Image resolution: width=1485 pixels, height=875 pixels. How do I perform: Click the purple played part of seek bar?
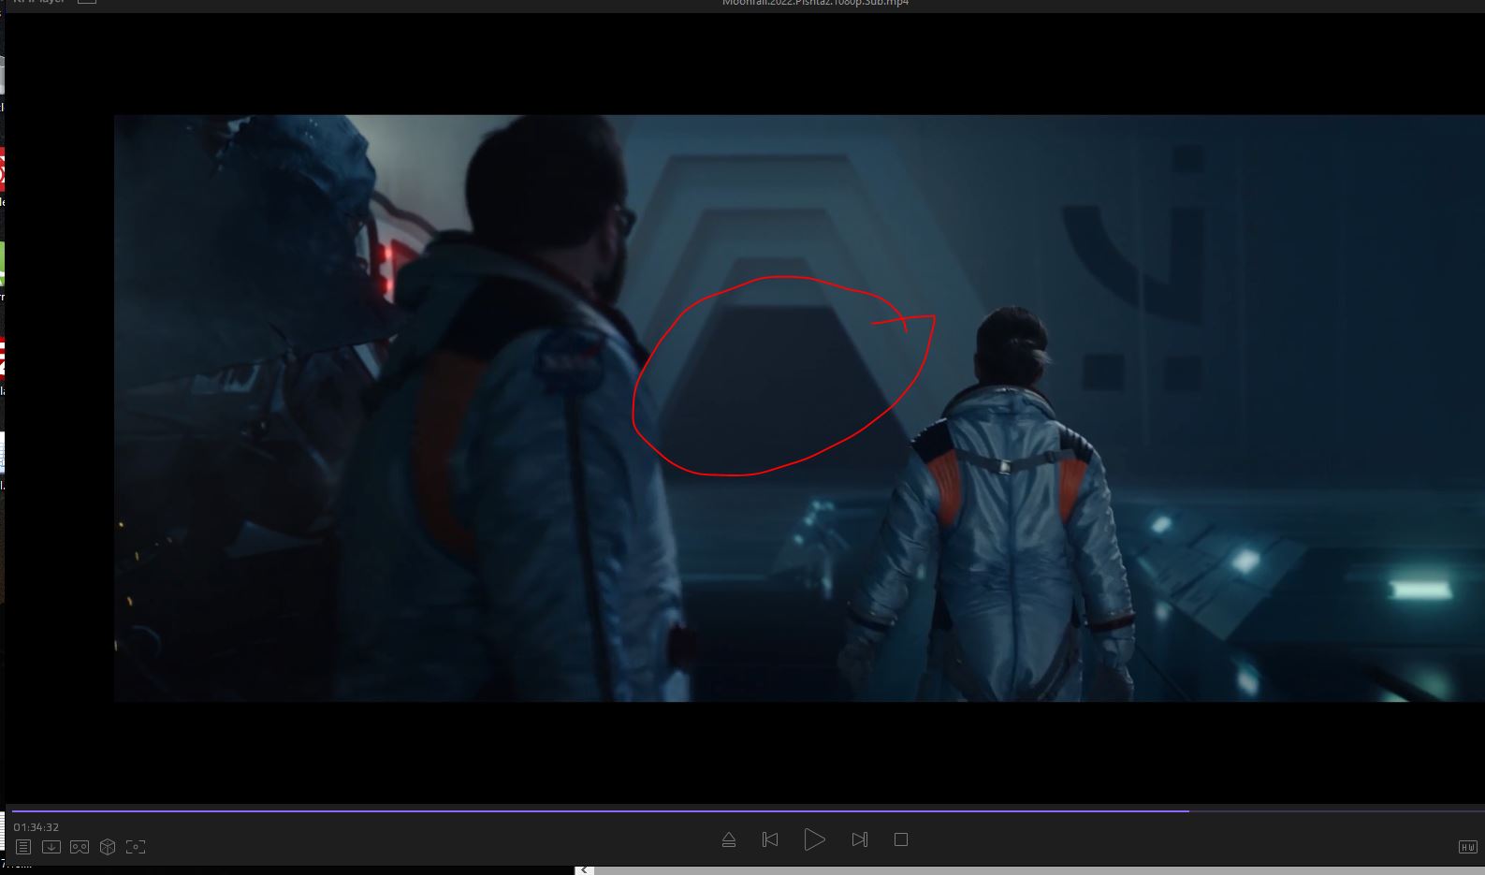click(599, 810)
